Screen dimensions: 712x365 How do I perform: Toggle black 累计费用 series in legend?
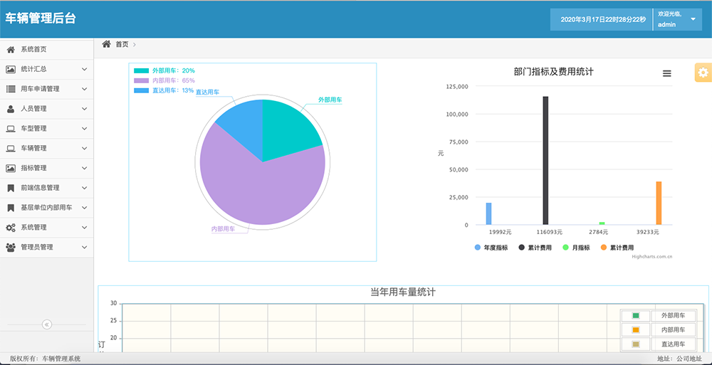535,248
